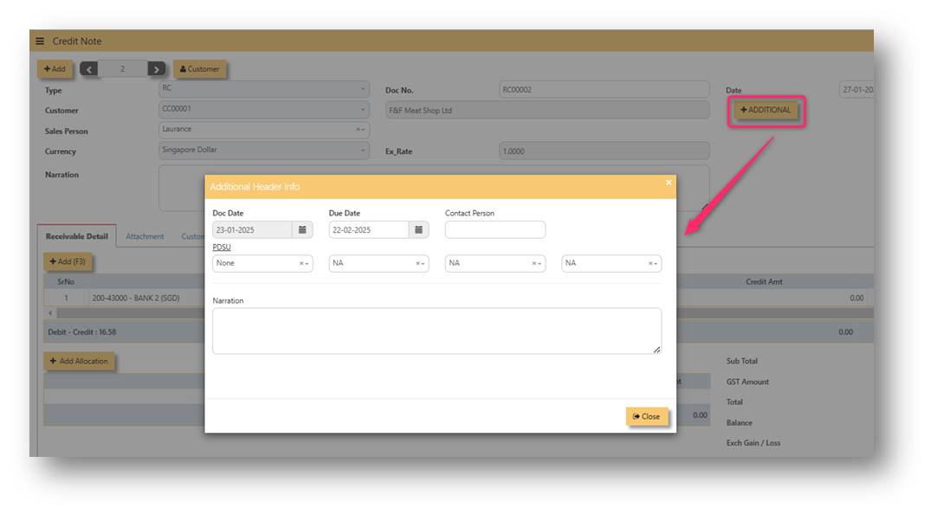931x514 pixels.
Task: Click the left arrow of the horizontal scrollbar
Action: [50, 312]
